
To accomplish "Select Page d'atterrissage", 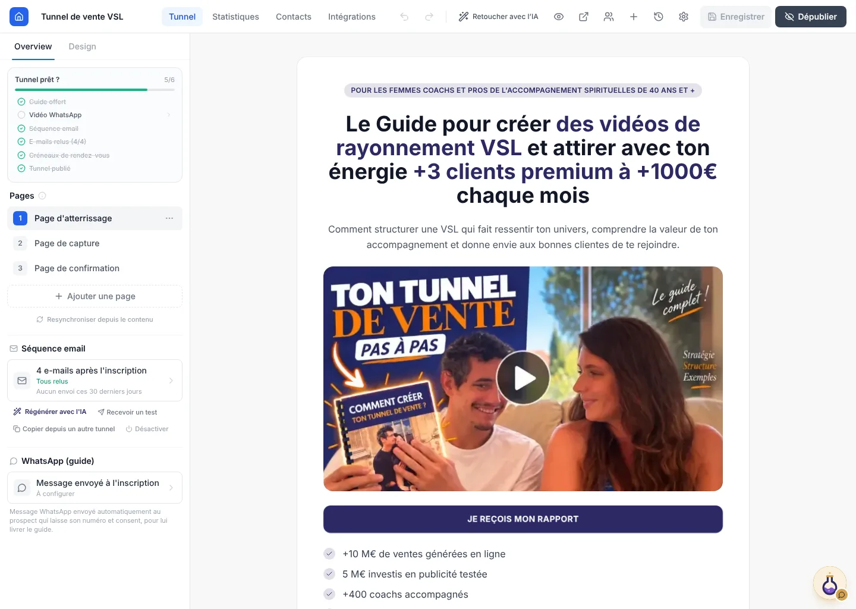I will click(95, 218).
